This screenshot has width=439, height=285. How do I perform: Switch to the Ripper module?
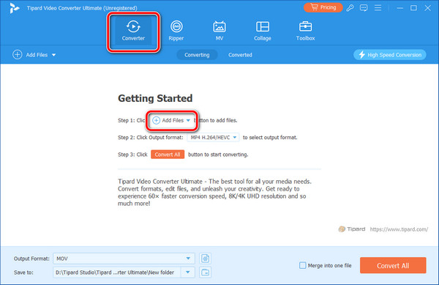(x=176, y=31)
